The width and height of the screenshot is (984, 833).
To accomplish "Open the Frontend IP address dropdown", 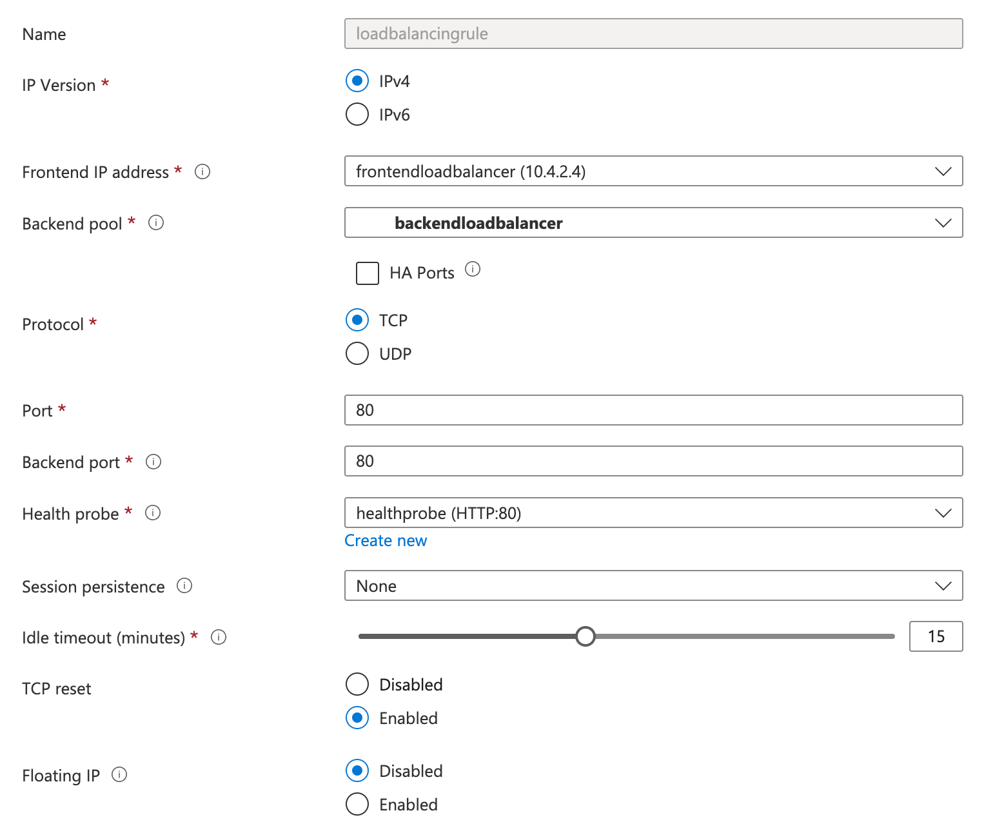I will [x=943, y=171].
